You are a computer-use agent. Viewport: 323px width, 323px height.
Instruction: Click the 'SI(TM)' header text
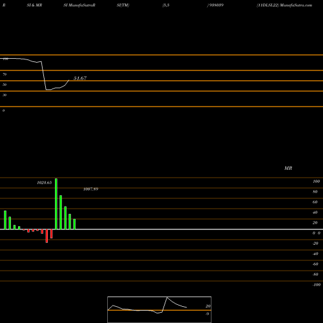123,5
